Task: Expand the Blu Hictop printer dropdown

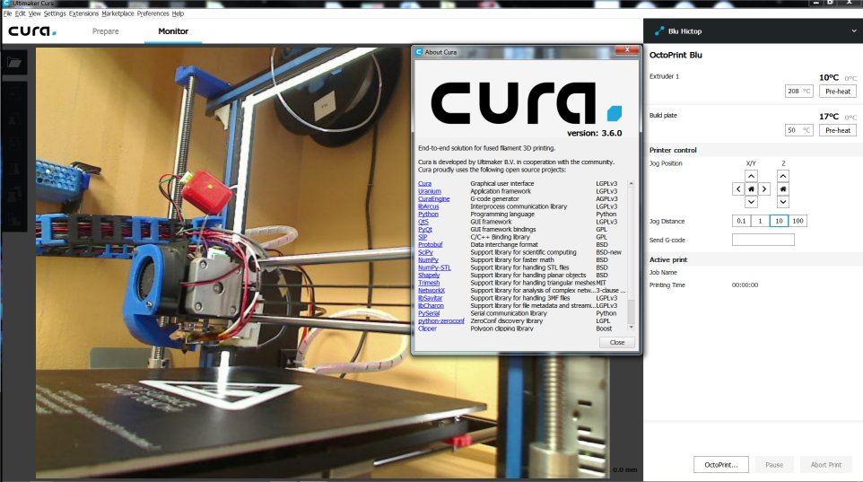Action: (852, 31)
